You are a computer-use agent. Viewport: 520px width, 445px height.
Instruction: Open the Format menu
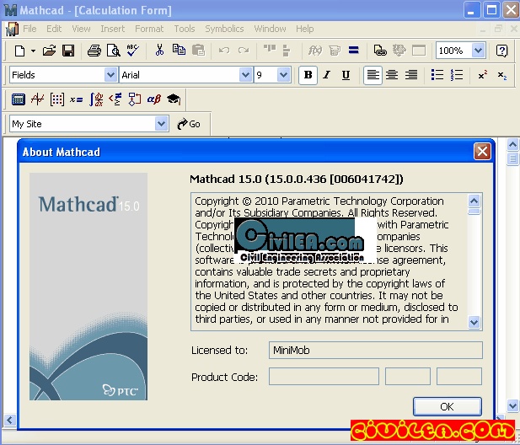pos(149,29)
